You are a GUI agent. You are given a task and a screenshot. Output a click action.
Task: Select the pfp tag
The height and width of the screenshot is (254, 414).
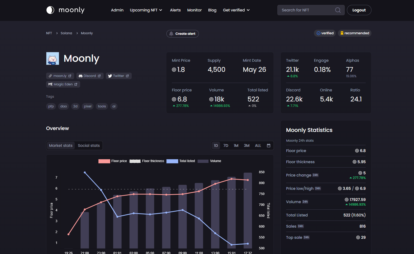coord(51,106)
